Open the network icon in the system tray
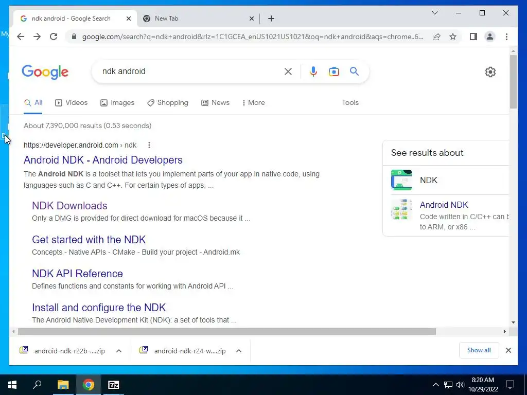The height and width of the screenshot is (395, 527). [448, 385]
